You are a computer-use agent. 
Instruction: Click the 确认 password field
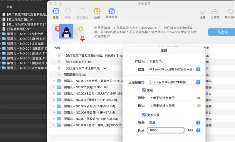click(171, 106)
